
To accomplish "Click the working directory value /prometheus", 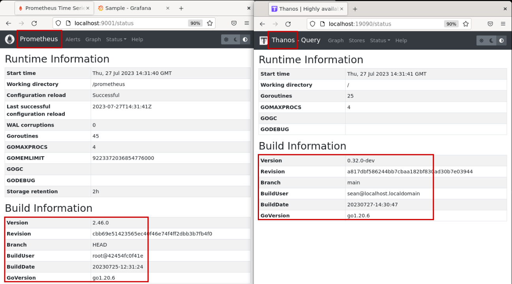I will (x=109, y=84).
